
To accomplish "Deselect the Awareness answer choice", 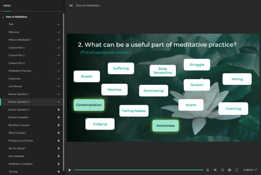I will [165, 126].
